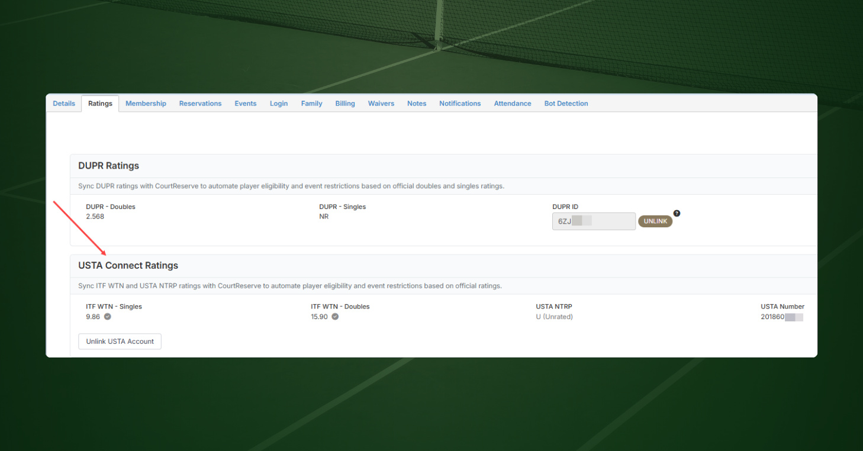Click the verified check icon beside 9.86
Image resolution: width=863 pixels, height=451 pixels.
pyautogui.click(x=108, y=317)
